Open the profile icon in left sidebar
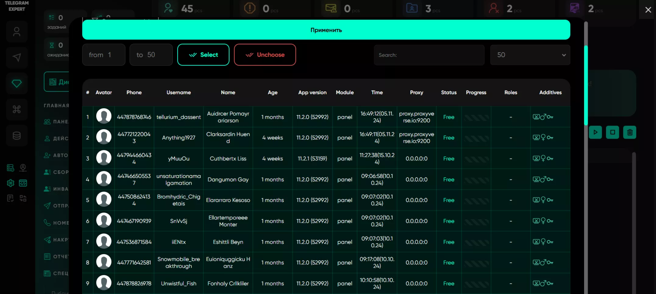Screen dimensions: 656x294 coord(17,32)
